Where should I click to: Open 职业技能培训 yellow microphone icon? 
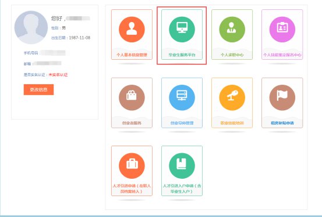click(232, 97)
